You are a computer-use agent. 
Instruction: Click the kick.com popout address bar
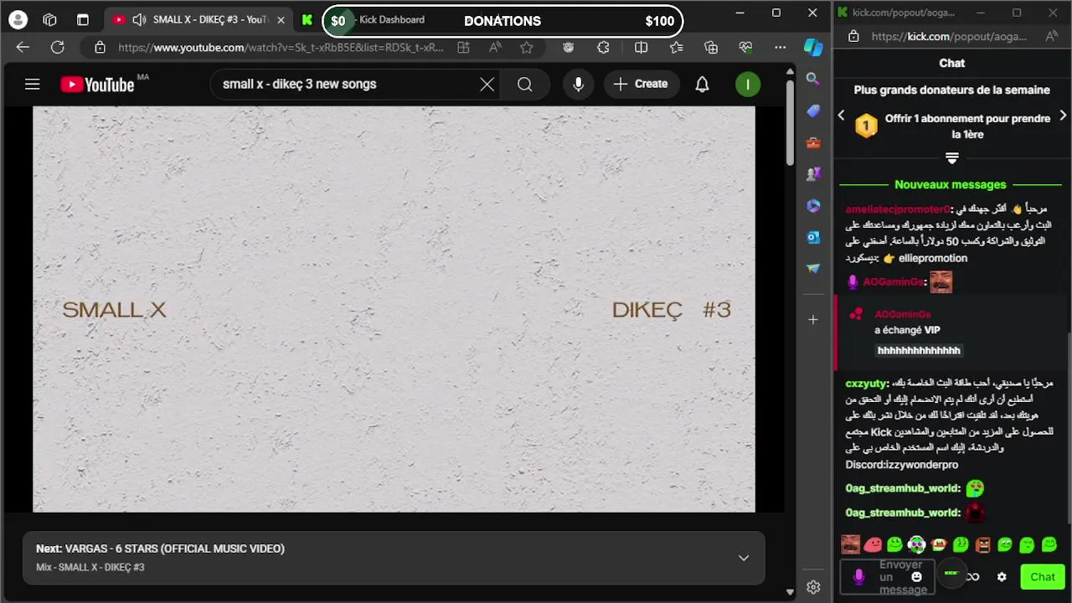950,36
